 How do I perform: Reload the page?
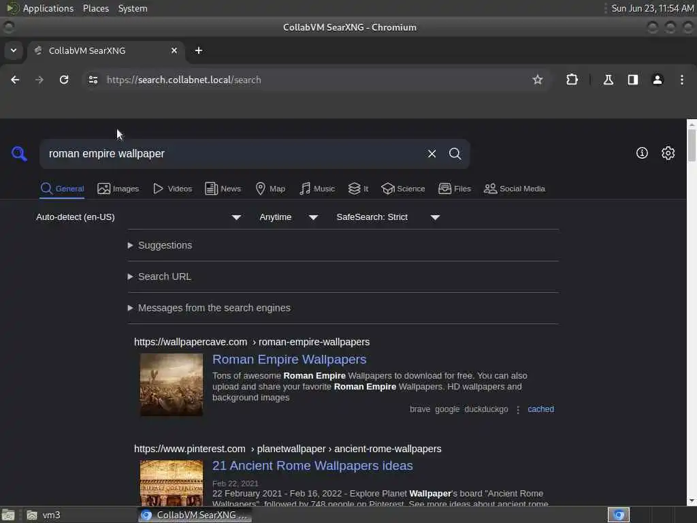pos(64,80)
